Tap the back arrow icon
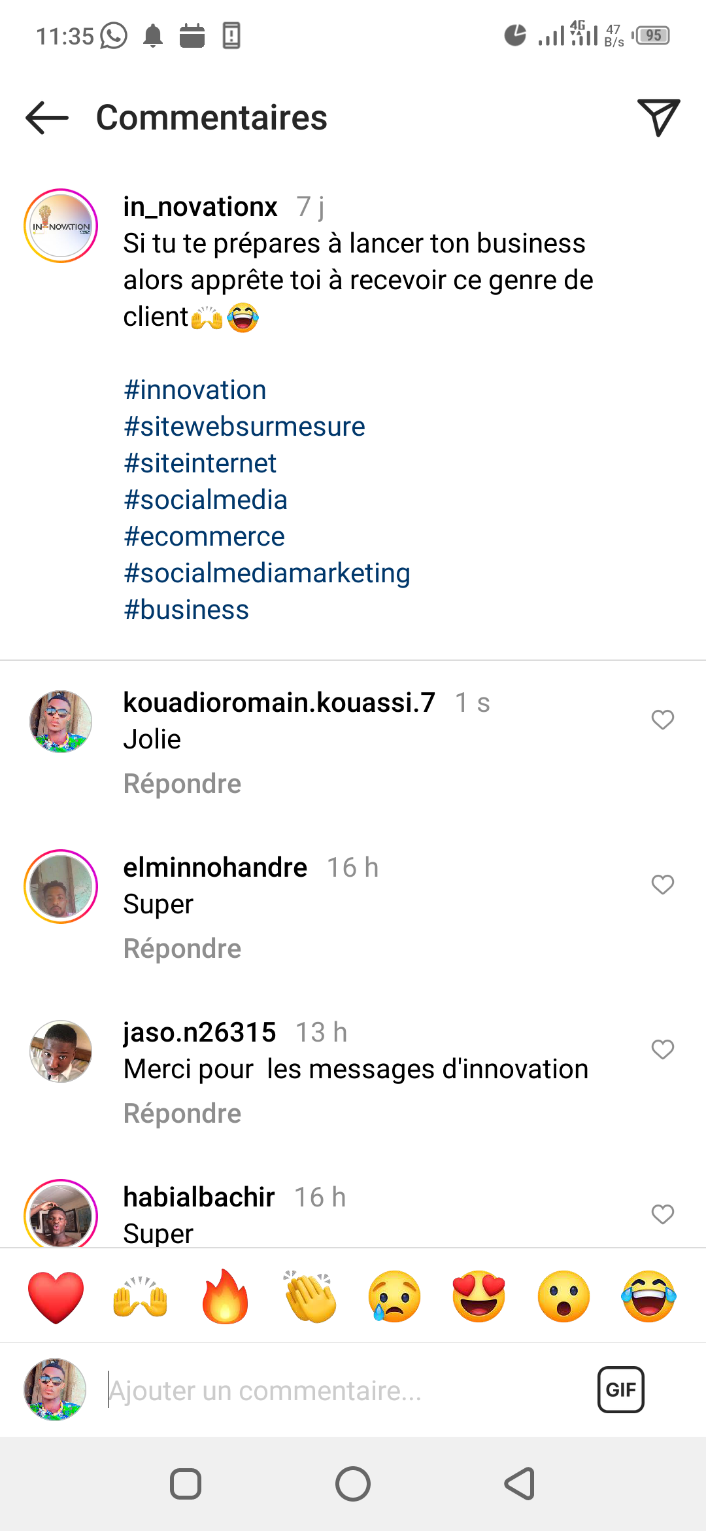706x1531 pixels. coord(47,118)
